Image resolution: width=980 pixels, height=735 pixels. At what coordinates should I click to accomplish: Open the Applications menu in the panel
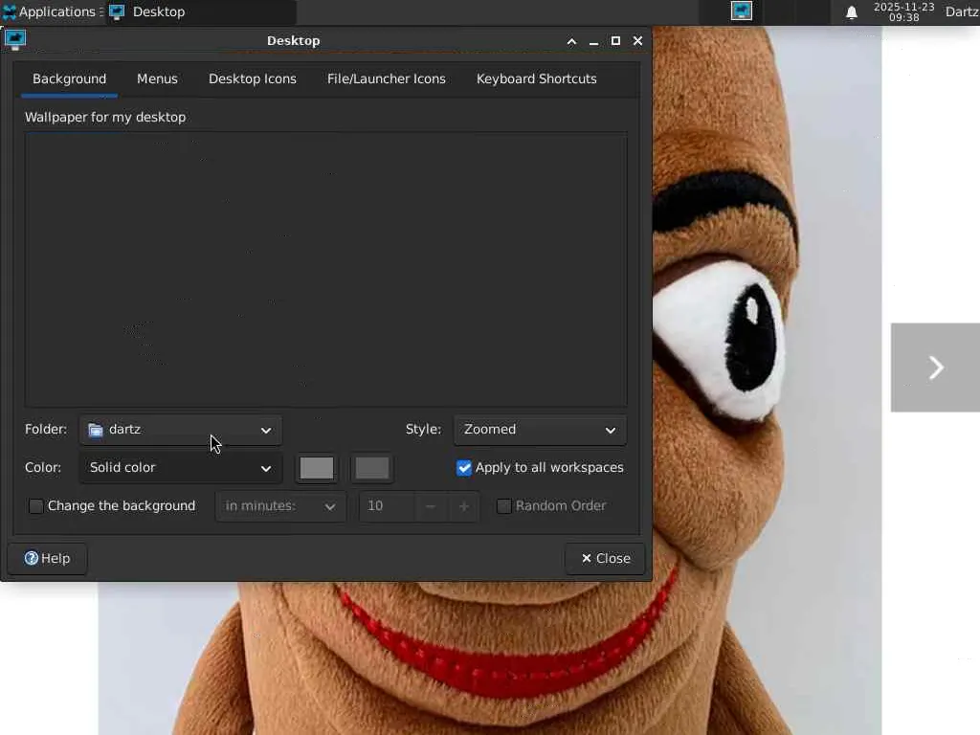pyautogui.click(x=50, y=11)
